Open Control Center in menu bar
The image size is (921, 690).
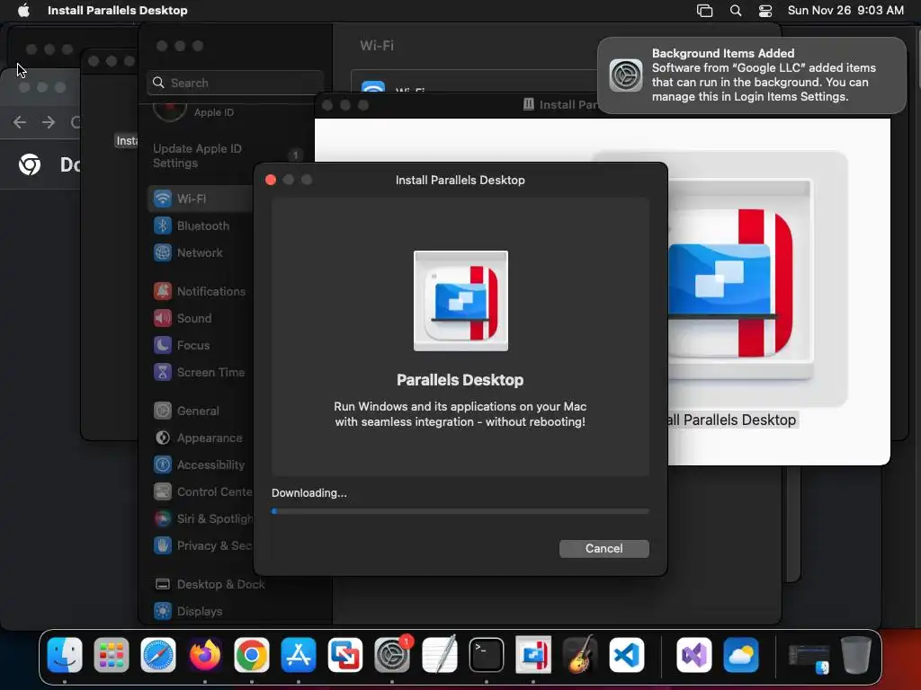point(765,10)
